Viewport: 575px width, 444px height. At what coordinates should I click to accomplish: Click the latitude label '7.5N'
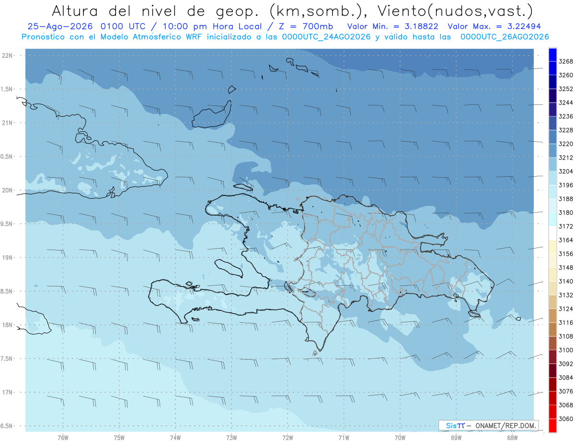click(x=7, y=359)
